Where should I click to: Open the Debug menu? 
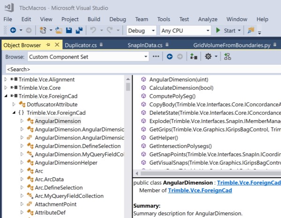tap(118, 19)
